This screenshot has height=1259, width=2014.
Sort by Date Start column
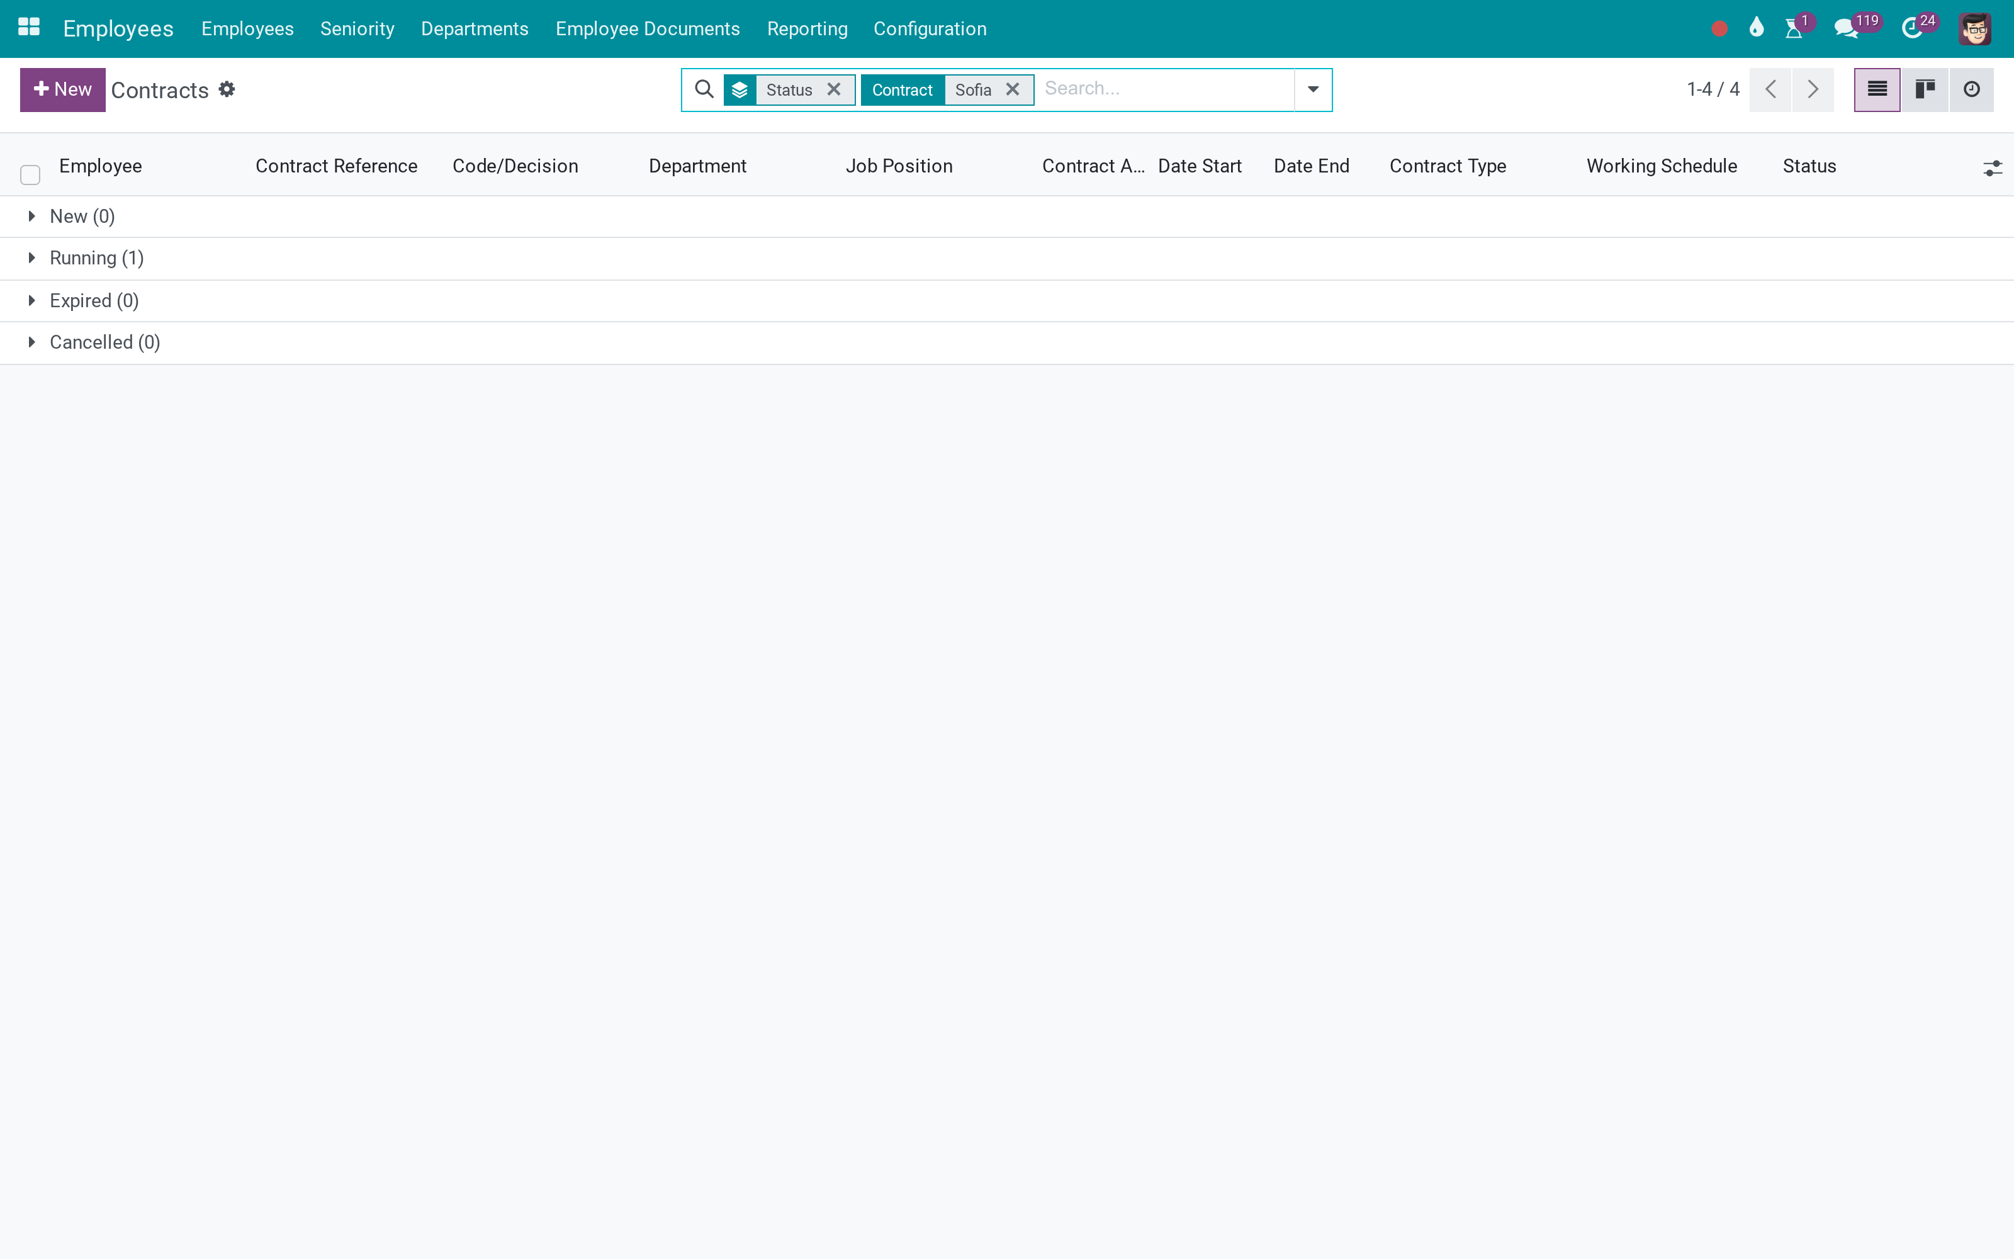[1199, 166]
